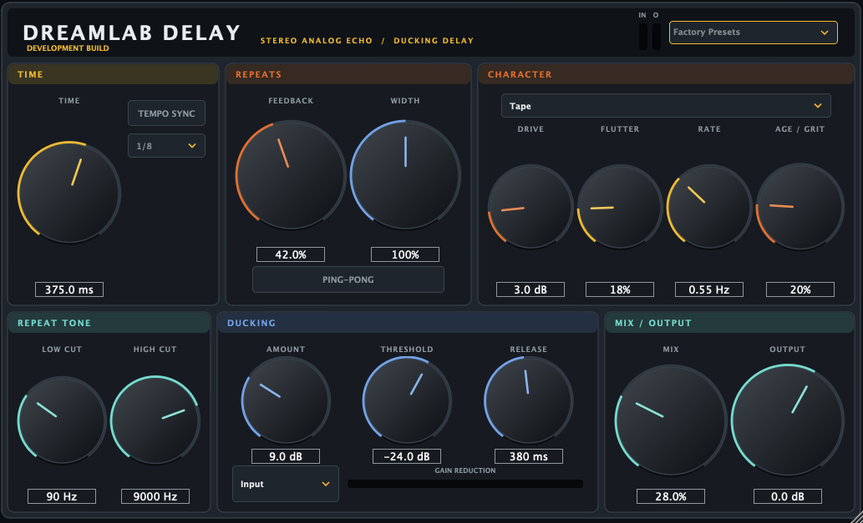This screenshot has height=523, width=863.
Task: Click the DREAMLAB DELAY title
Action: pyautogui.click(x=132, y=33)
